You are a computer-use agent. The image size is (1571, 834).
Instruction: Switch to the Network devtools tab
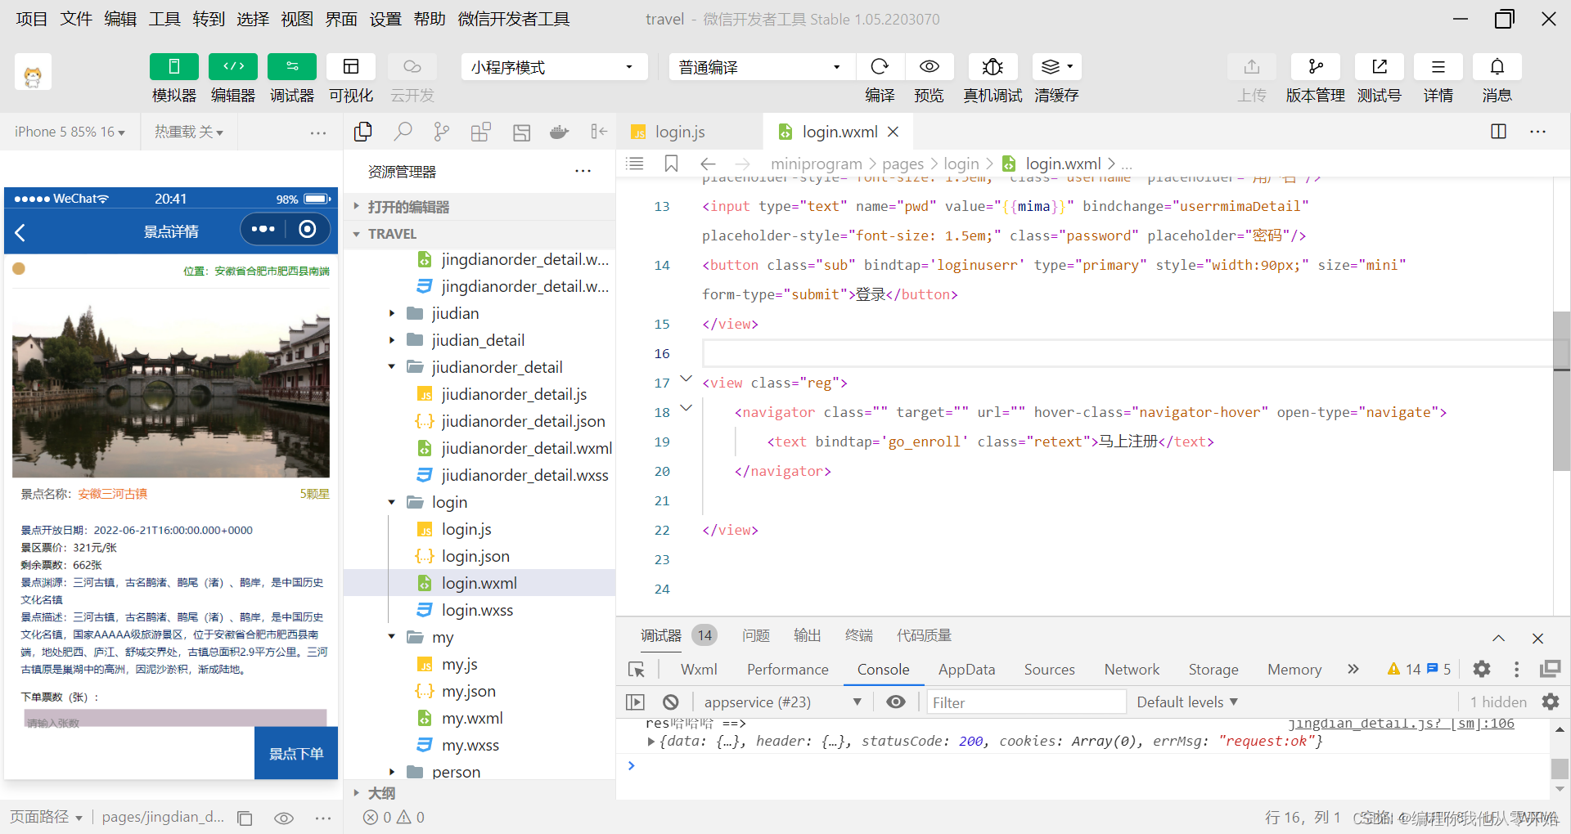pyautogui.click(x=1132, y=670)
